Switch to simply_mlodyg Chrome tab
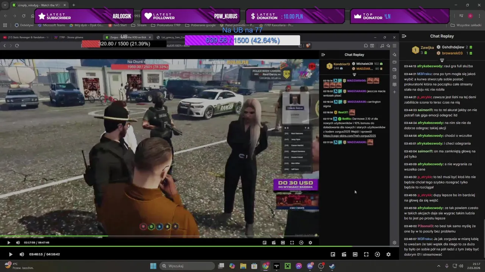 coord(40,5)
